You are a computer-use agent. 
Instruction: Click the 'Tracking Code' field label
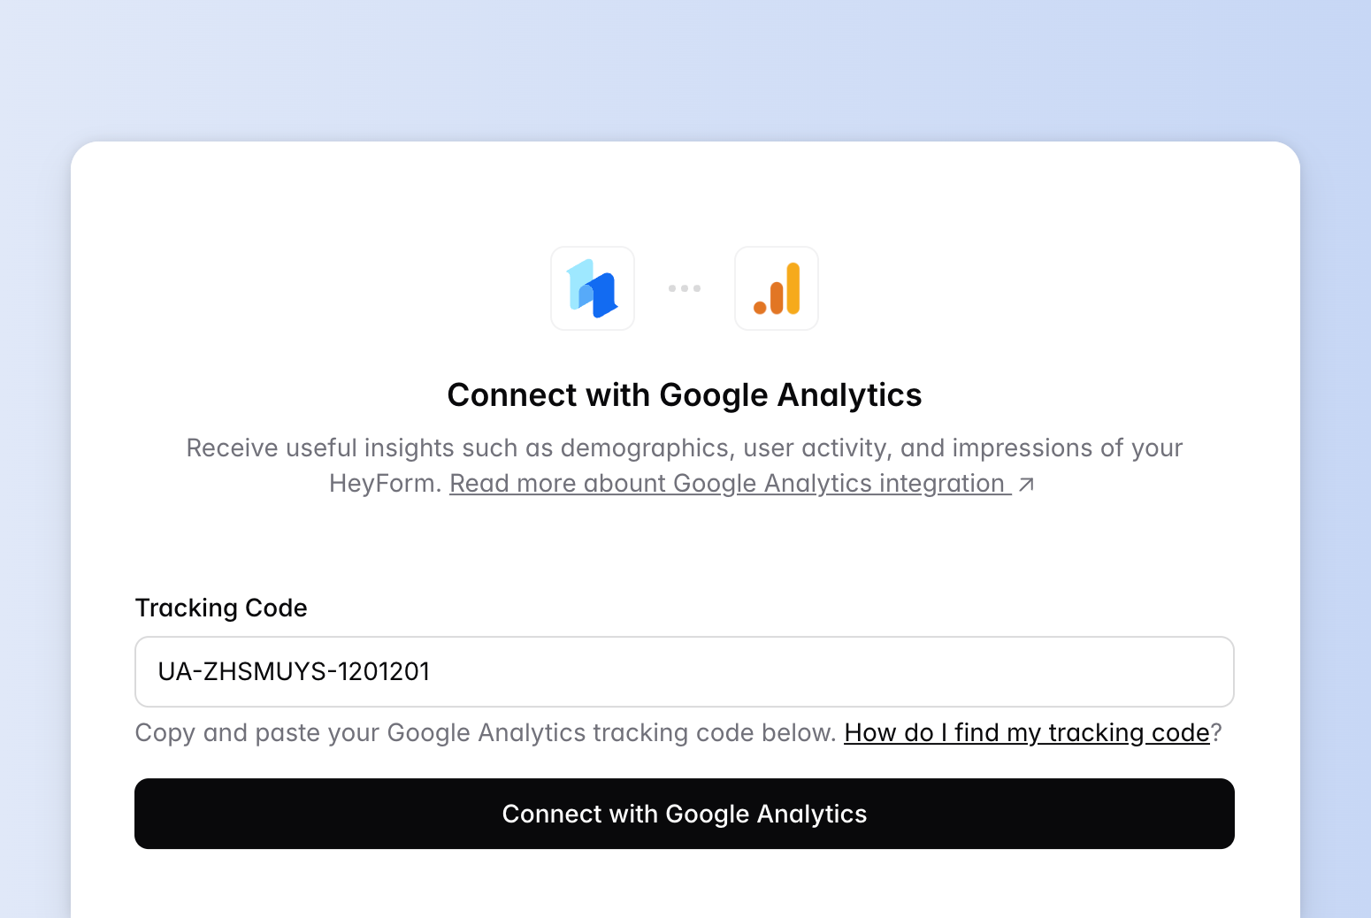tap(220, 608)
